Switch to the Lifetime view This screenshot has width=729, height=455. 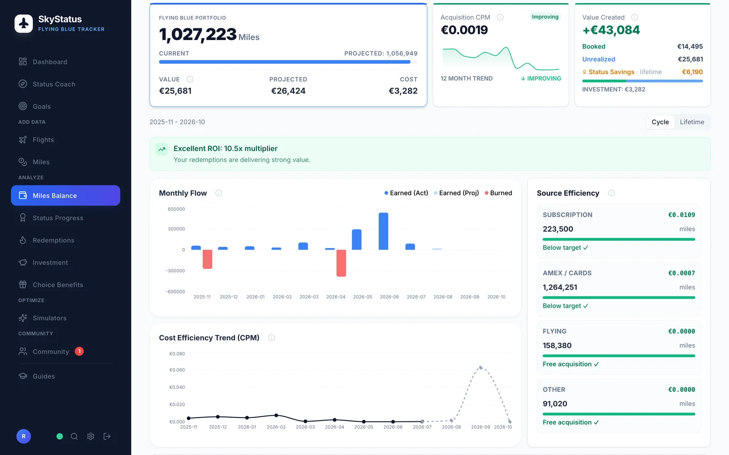(692, 122)
